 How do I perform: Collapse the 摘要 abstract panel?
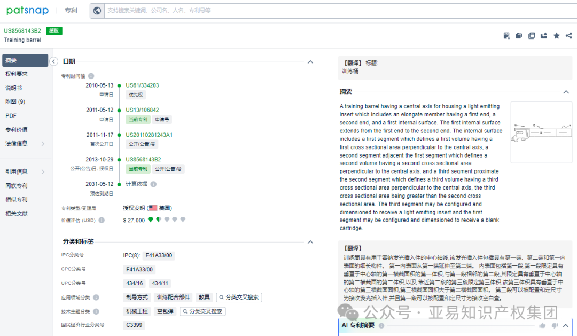coord(566,91)
